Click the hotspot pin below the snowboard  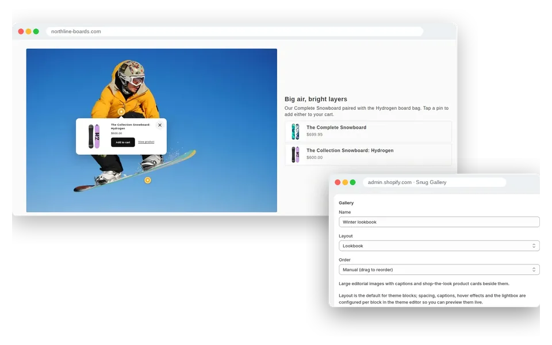pos(148,180)
